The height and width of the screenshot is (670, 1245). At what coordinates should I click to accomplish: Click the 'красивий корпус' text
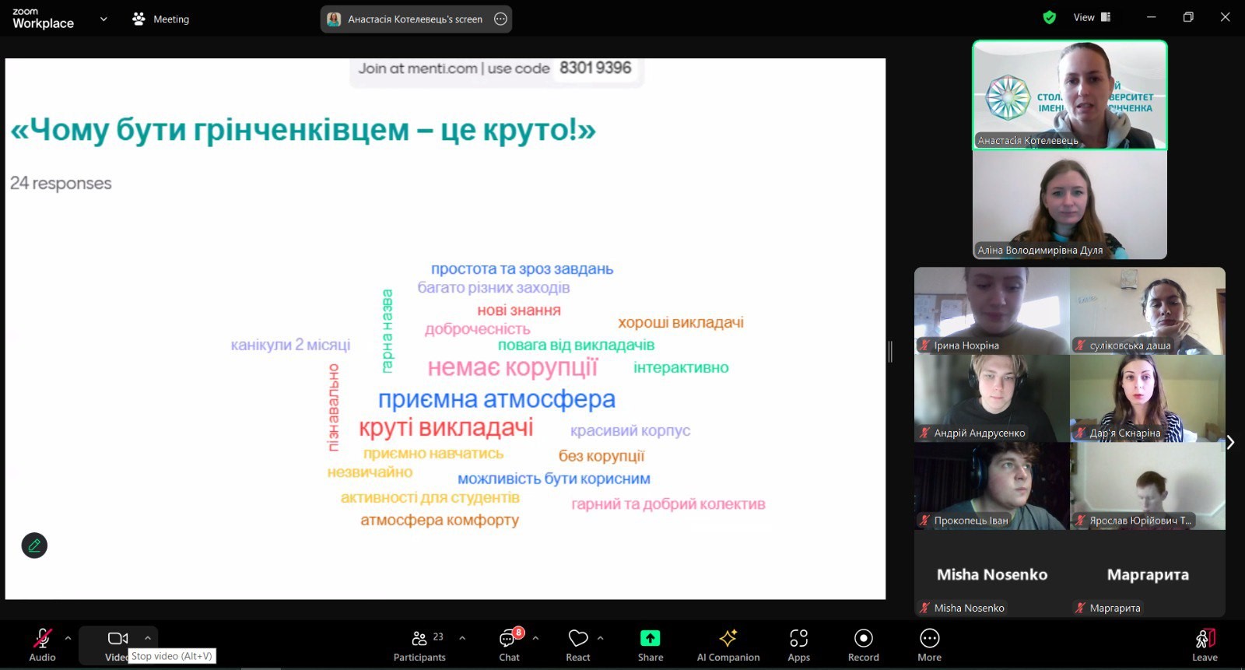pos(630,430)
